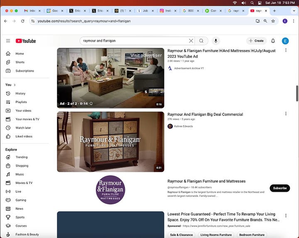Reload the page in Chrome toolbar
This screenshot has height=238, width=299.
23,21
